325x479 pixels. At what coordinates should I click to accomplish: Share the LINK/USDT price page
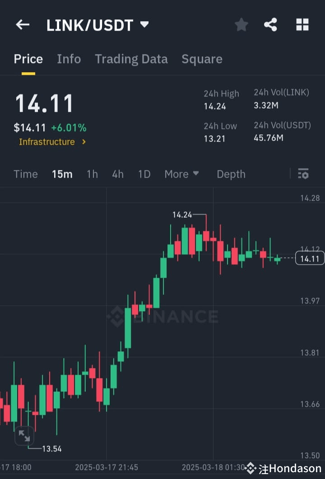pos(271,25)
